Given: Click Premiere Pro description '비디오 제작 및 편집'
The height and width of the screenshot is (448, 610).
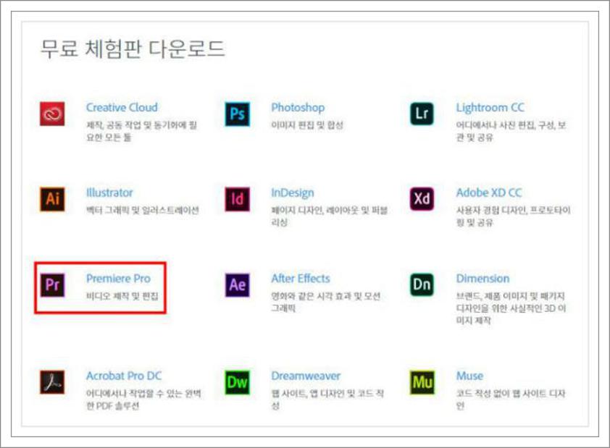Looking at the screenshot, I should coord(122,296).
